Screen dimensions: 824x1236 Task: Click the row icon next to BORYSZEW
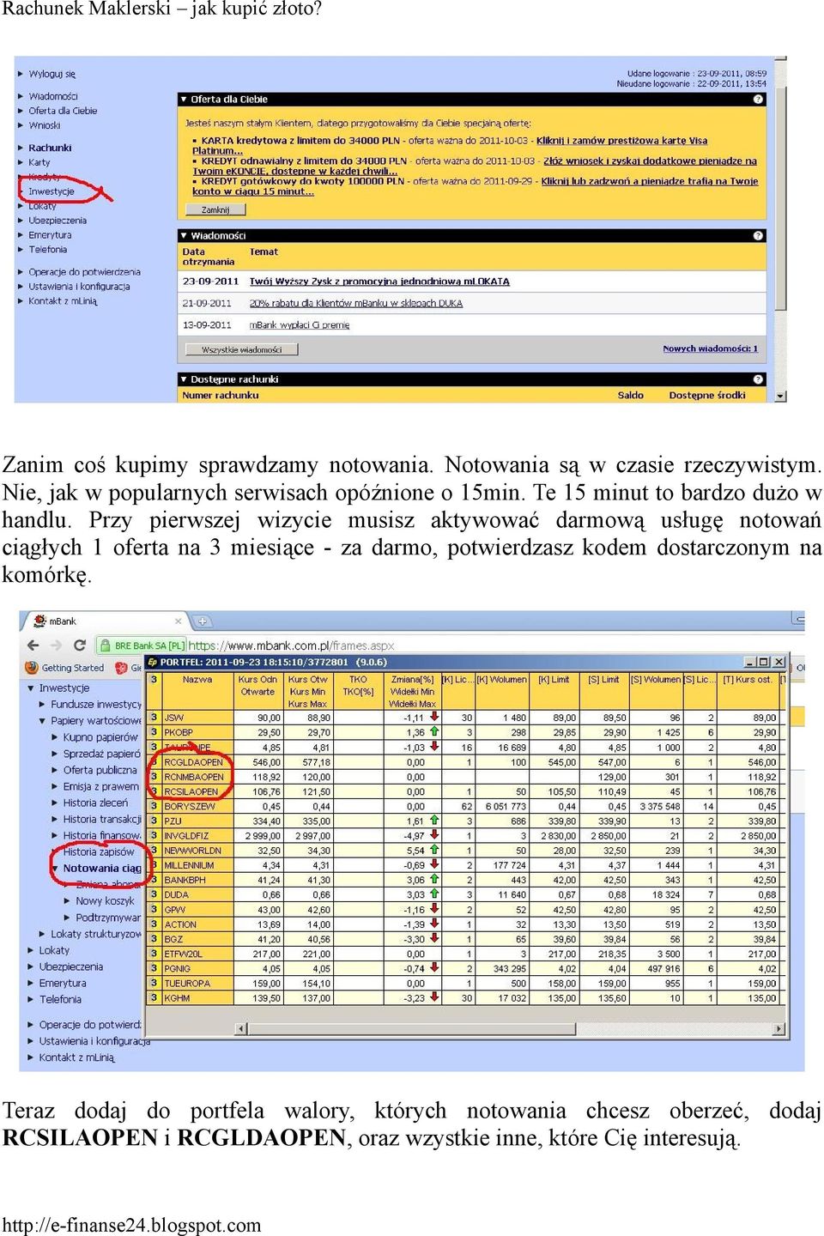(154, 806)
